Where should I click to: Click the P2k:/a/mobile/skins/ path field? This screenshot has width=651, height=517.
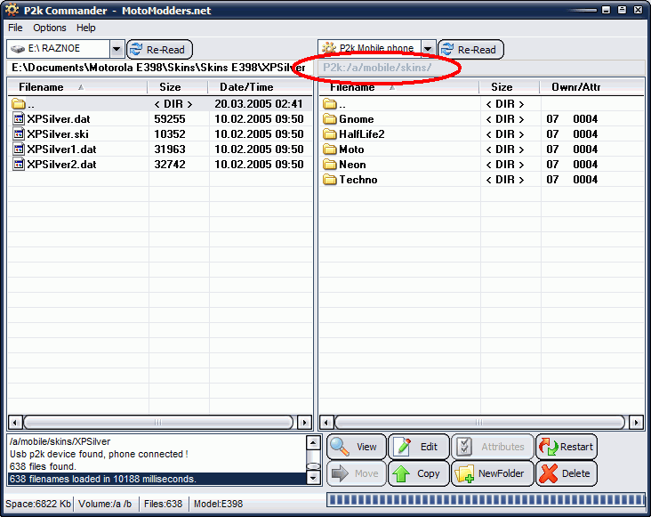pos(481,68)
